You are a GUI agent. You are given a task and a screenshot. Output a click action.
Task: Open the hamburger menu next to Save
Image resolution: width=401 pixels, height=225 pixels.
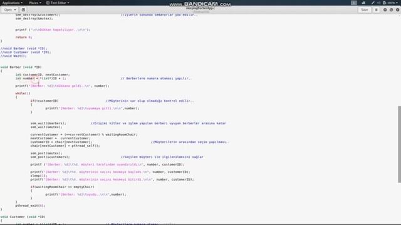(376, 10)
